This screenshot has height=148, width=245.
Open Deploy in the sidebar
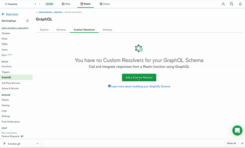pos(5,100)
